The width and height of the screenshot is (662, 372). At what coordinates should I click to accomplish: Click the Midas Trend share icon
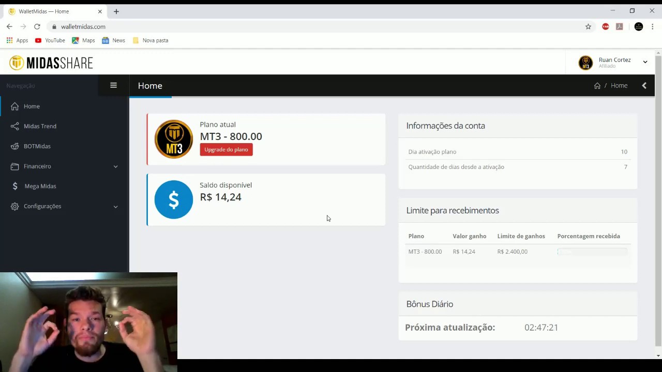click(14, 126)
